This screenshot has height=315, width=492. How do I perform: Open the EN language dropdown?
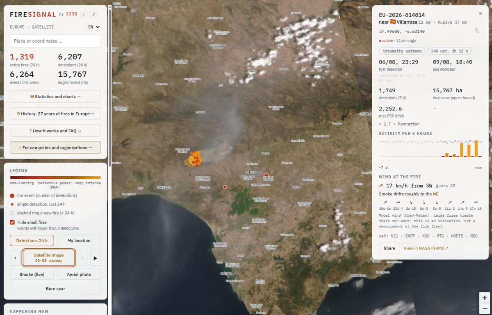93,27
